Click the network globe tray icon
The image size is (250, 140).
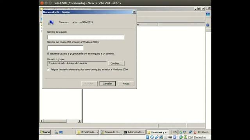click(x=184, y=132)
